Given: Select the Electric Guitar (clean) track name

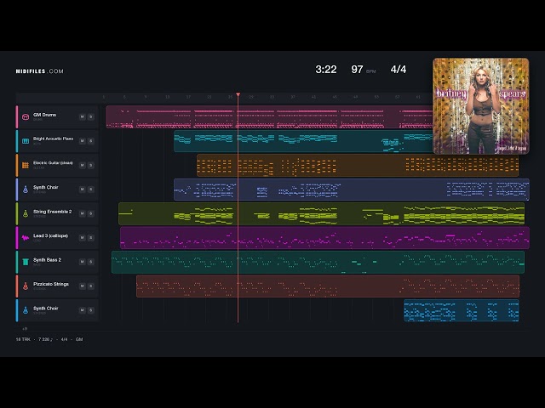Looking at the screenshot, I should pos(53,162).
